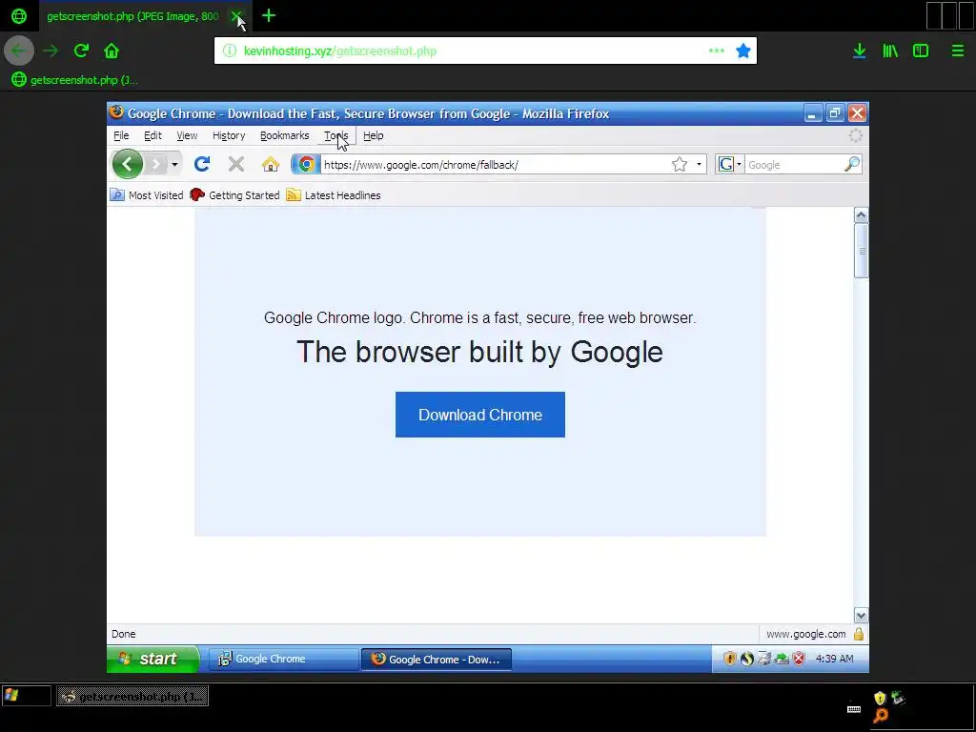Click the www.google.com status bar text
This screenshot has height=732, width=976.
(806, 634)
